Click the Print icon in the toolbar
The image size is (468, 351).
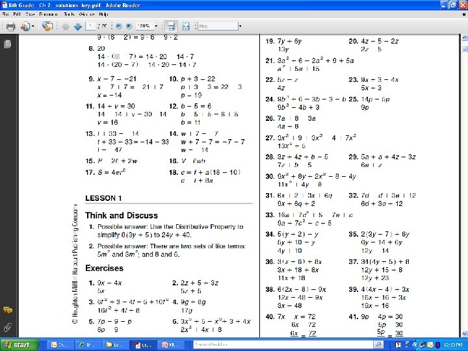(x=10, y=26)
